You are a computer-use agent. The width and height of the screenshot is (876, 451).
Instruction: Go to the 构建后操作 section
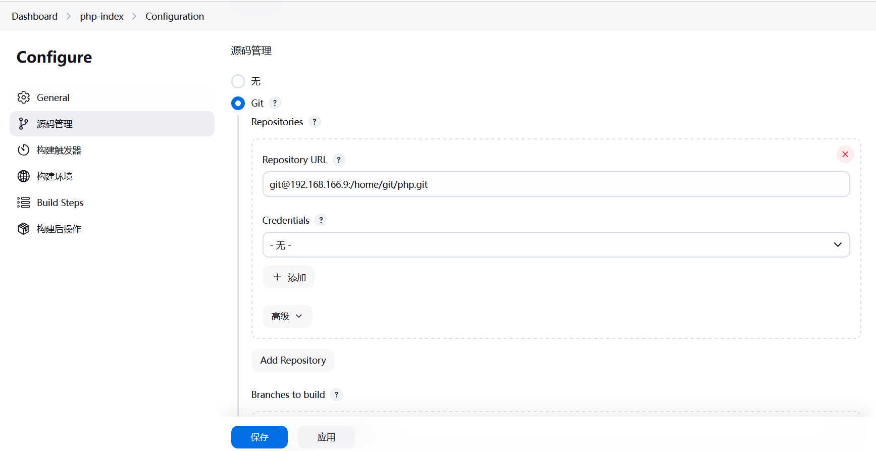coord(112,229)
